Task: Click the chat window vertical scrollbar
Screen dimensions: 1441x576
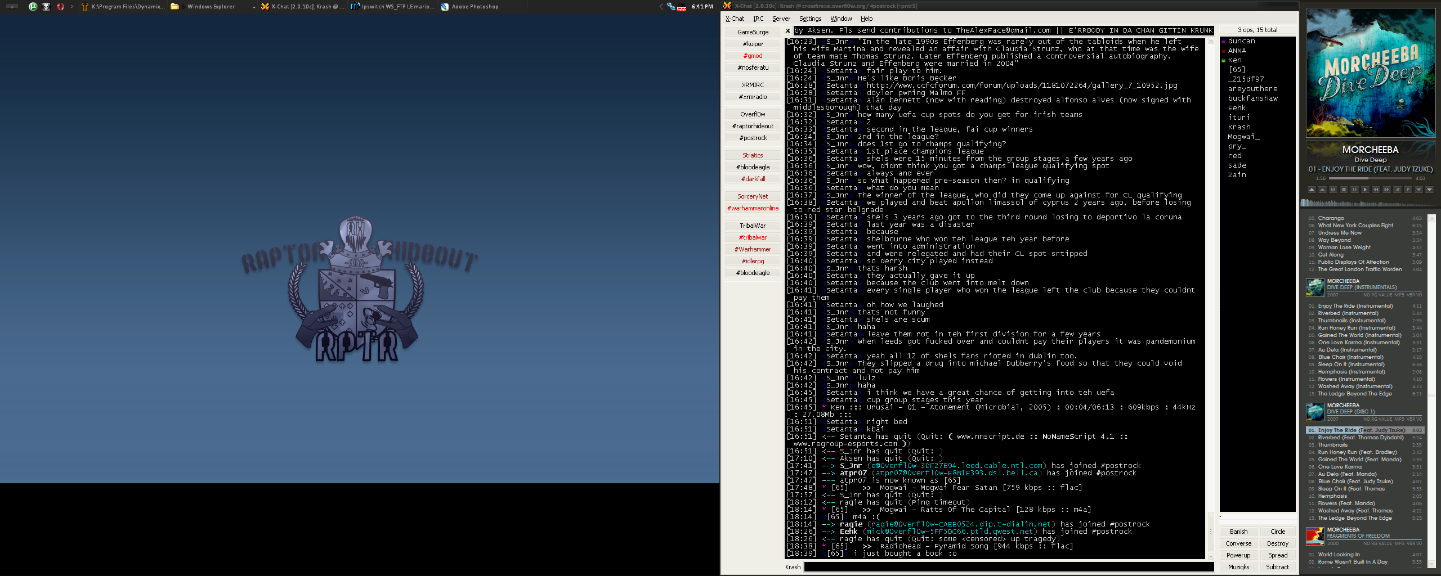Action: pyautogui.click(x=1211, y=298)
